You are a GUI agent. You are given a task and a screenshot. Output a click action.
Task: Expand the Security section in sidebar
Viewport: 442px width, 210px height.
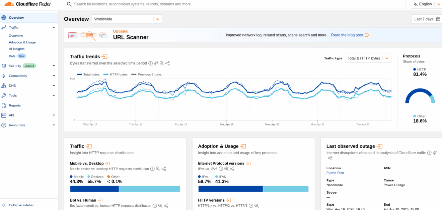[54, 66]
